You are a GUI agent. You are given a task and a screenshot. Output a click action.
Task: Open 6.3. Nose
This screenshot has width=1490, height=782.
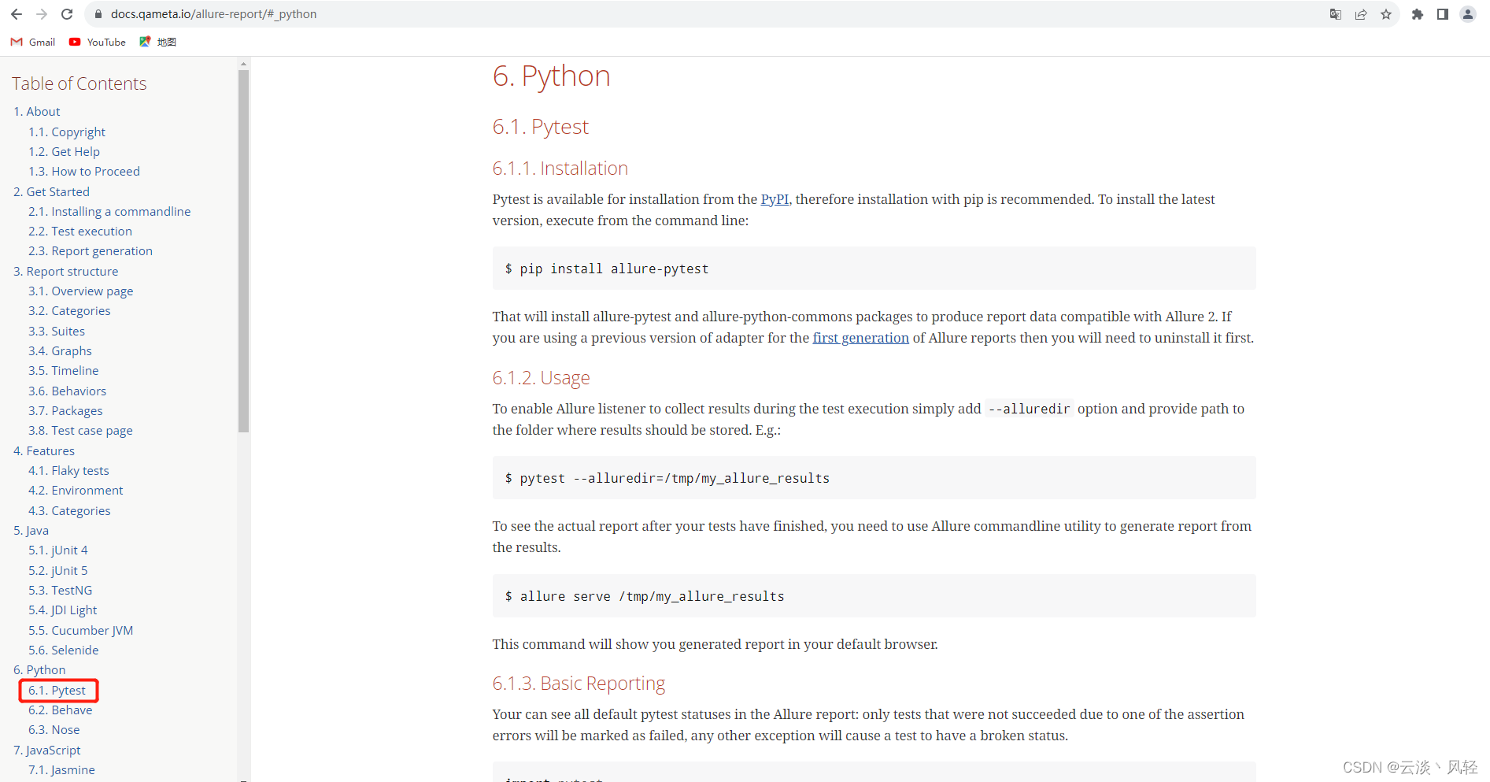(54, 730)
